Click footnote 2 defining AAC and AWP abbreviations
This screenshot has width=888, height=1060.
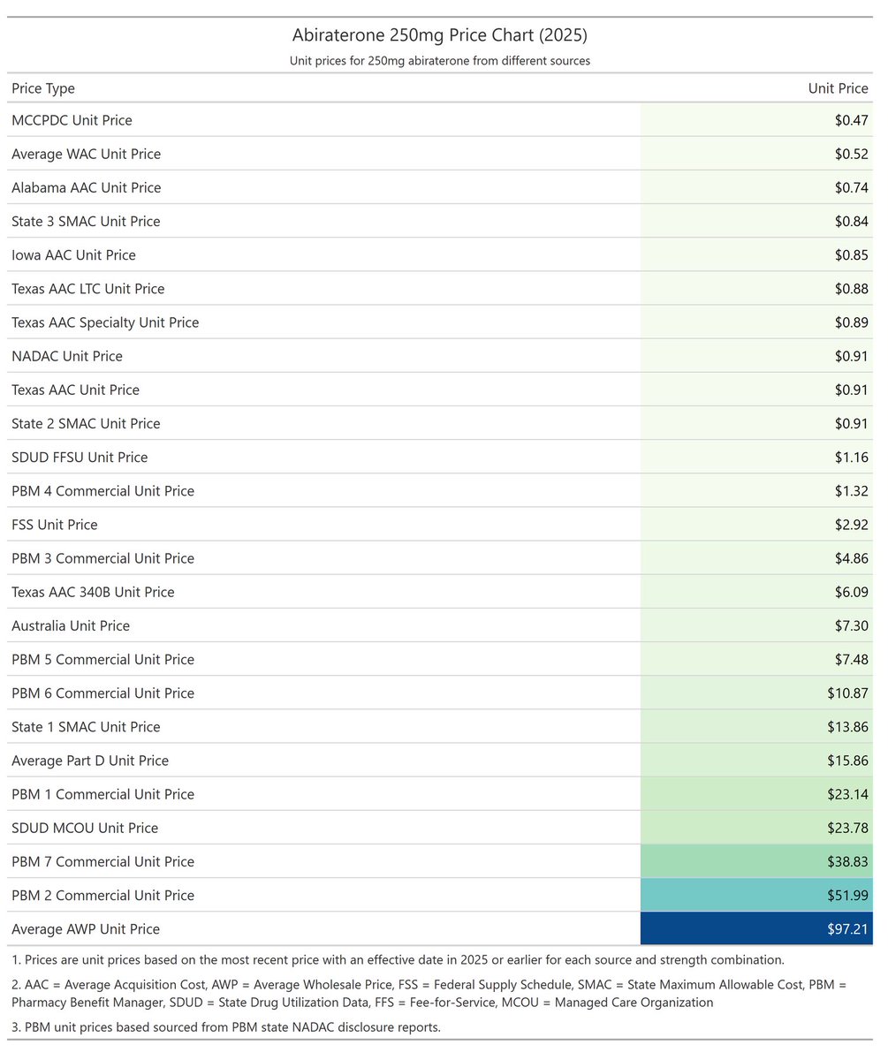coord(431,993)
